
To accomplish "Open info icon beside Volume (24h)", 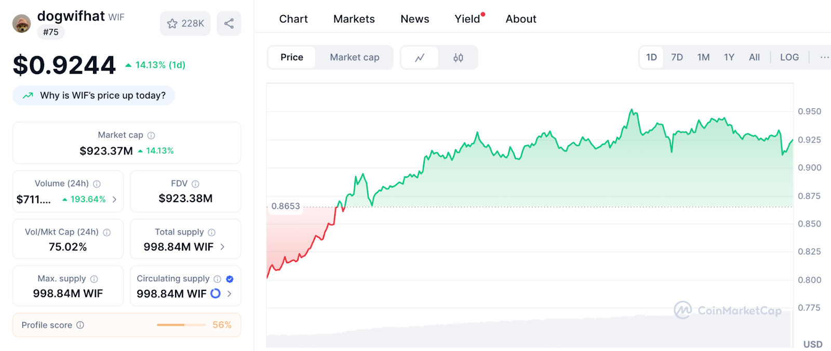I will 97,184.
